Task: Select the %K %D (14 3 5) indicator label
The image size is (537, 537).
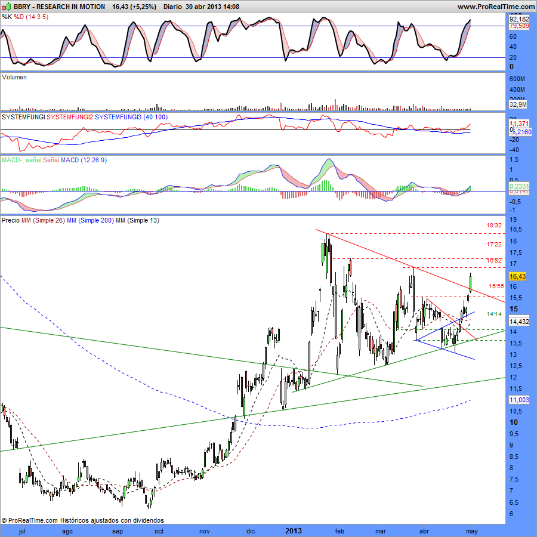Action: coord(25,17)
